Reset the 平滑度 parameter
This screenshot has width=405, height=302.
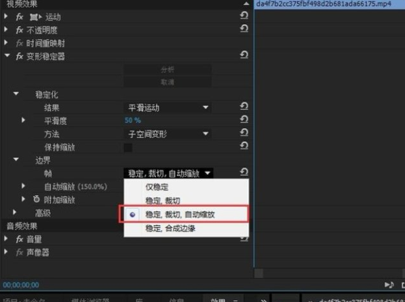[244, 119]
